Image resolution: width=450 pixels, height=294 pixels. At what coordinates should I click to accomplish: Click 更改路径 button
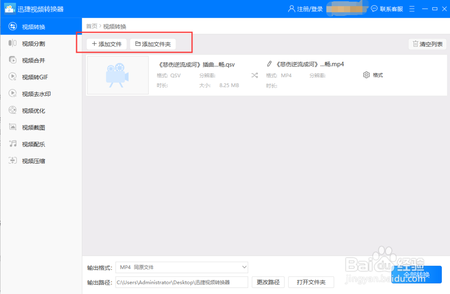point(268,282)
